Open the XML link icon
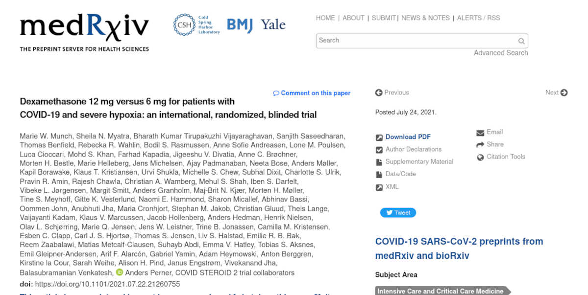 379,187
